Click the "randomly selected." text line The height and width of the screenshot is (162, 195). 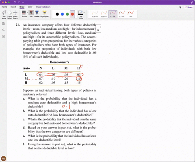click(x=35, y=94)
